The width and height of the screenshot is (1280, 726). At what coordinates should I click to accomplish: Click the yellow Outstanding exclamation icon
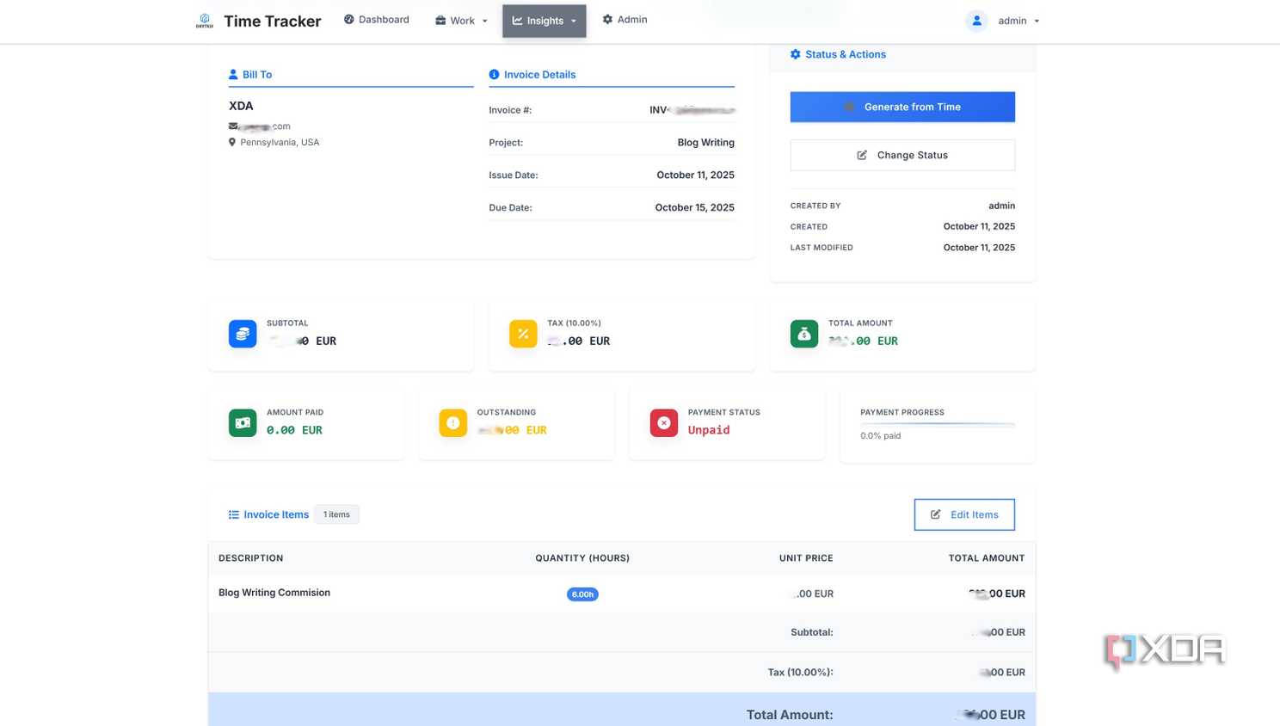click(453, 423)
